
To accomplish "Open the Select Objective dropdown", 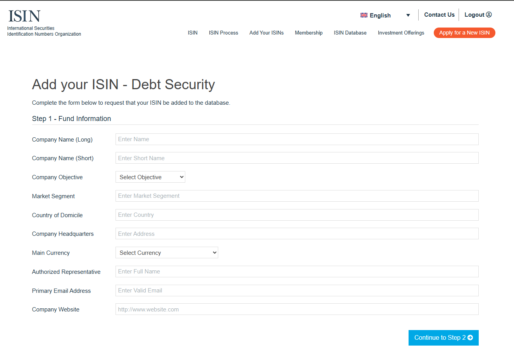I will (150, 177).
